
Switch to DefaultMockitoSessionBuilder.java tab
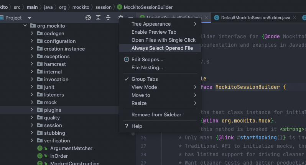point(256,18)
